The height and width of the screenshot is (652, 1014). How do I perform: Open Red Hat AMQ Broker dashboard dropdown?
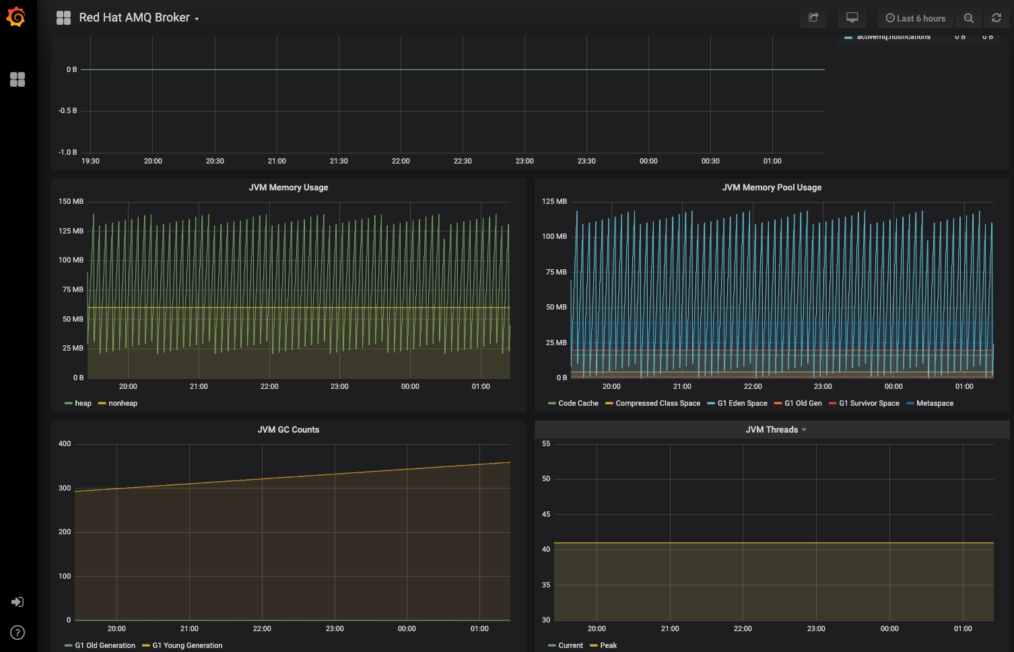[x=139, y=18]
